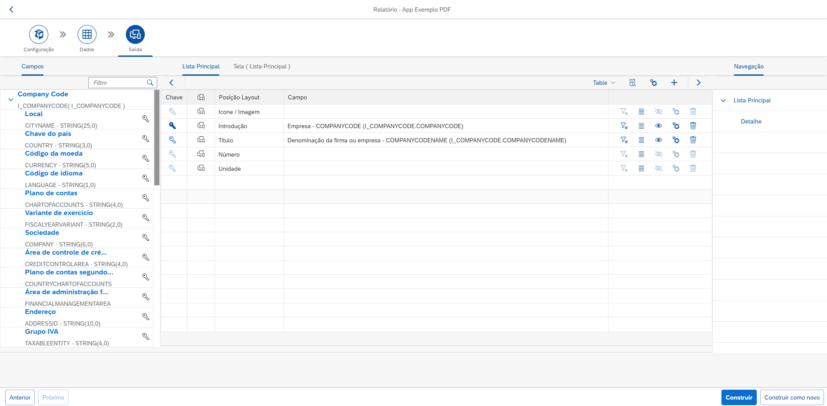Select the Área de controle de cré... field
Screen dimensions: 827x406
click(x=66, y=252)
